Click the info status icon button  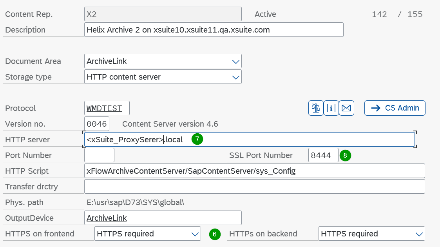click(x=331, y=108)
